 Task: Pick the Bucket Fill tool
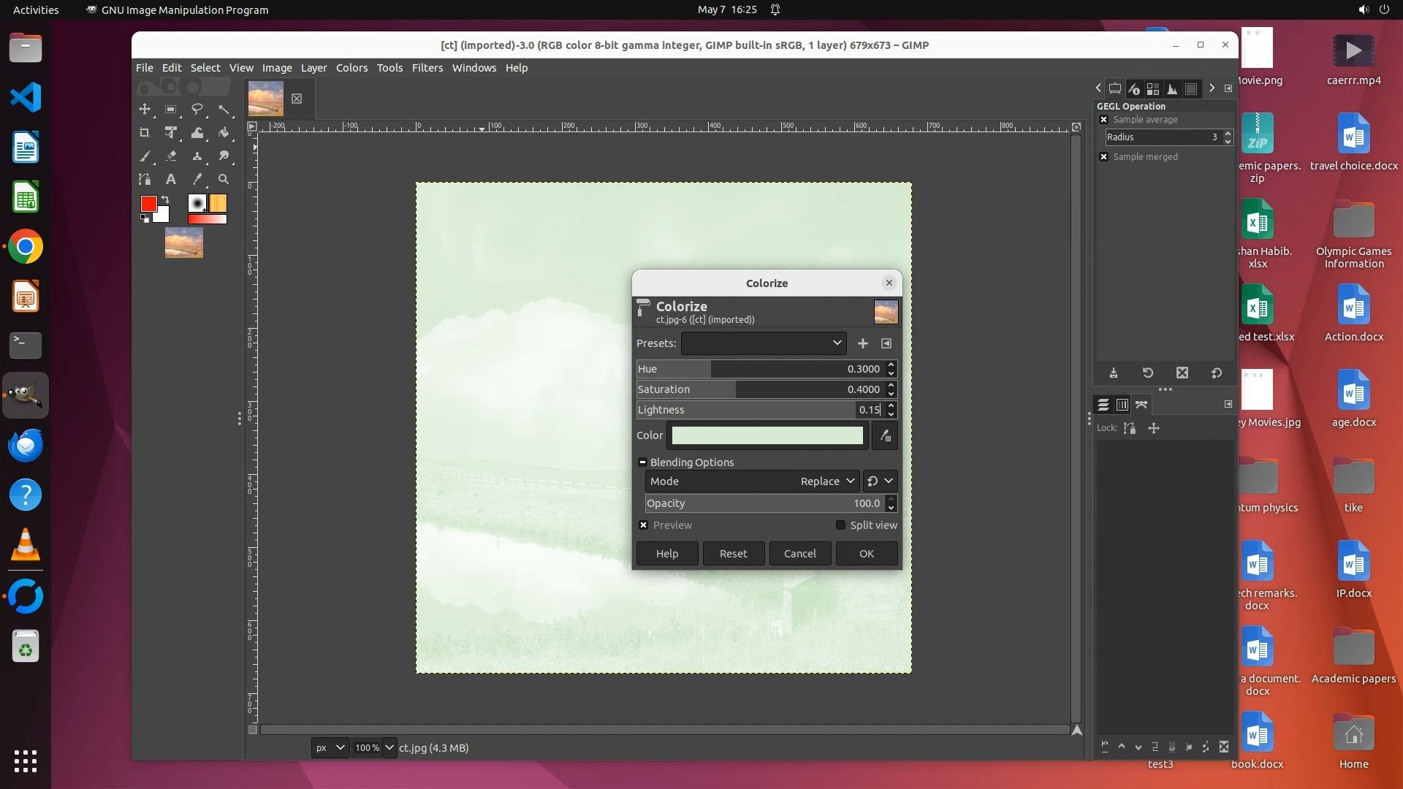224,133
